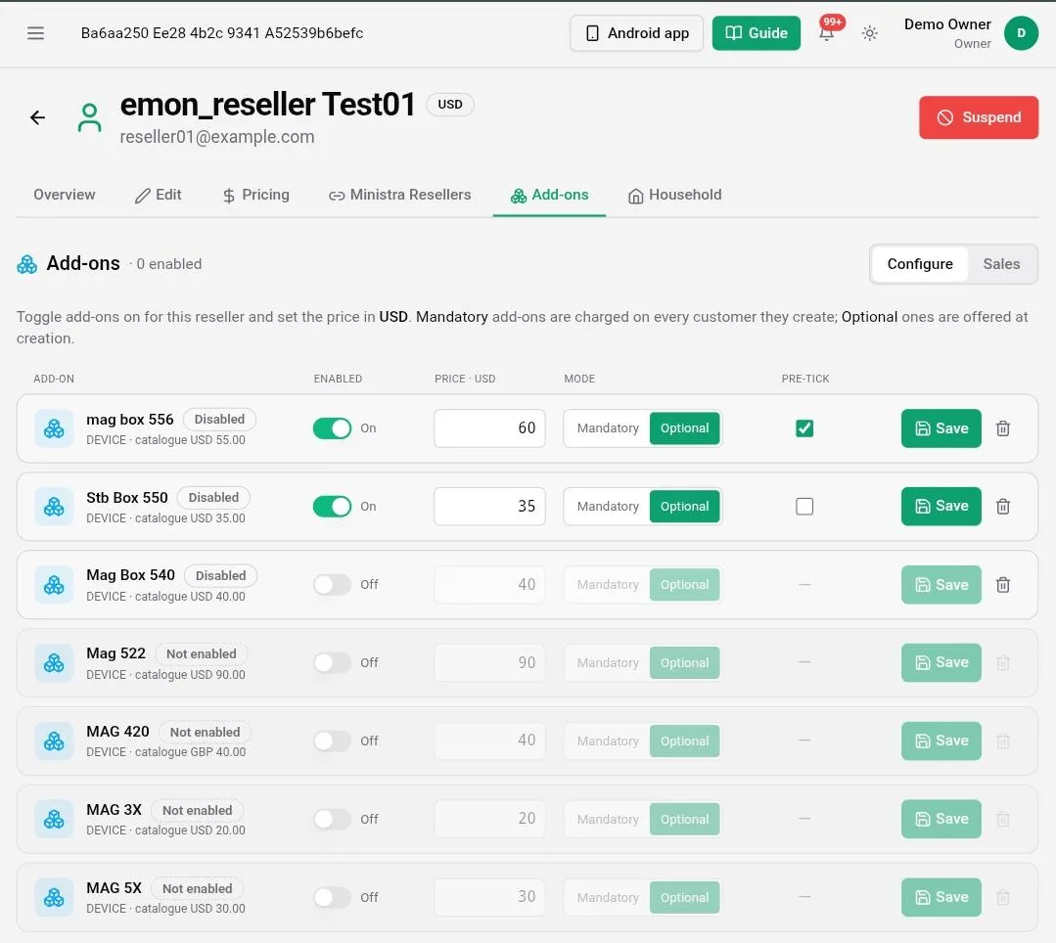Click reseller01@example.com email text
The width and height of the screenshot is (1056, 943).
pyautogui.click(x=217, y=137)
